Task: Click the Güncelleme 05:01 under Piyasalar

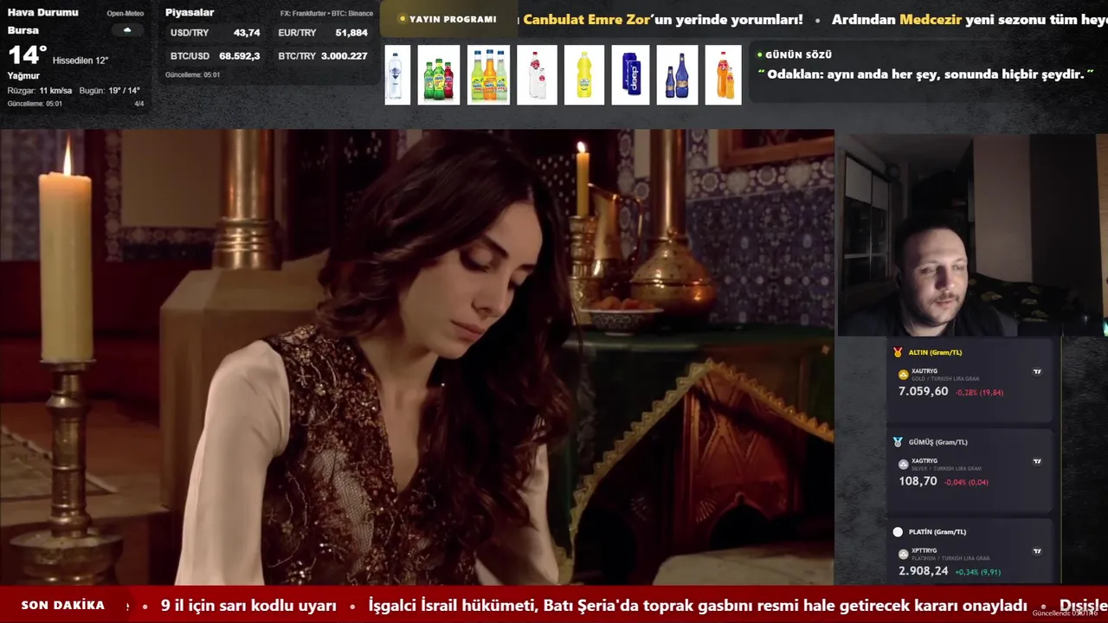Action: [192, 75]
